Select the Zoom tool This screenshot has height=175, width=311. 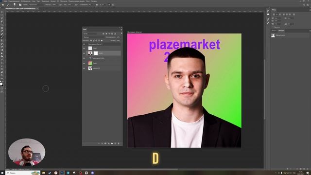pos(2,75)
